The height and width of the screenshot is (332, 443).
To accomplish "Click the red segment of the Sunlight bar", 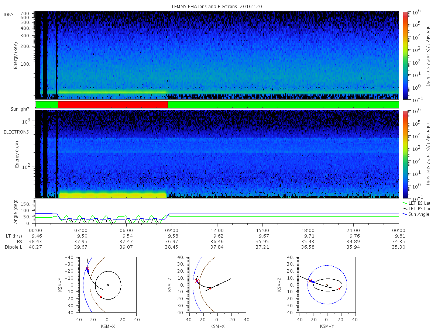I will pyautogui.click(x=113, y=105).
